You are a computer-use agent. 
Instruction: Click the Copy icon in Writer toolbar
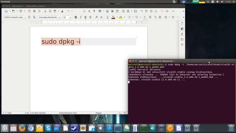pyautogui.click(x=50, y=11)
